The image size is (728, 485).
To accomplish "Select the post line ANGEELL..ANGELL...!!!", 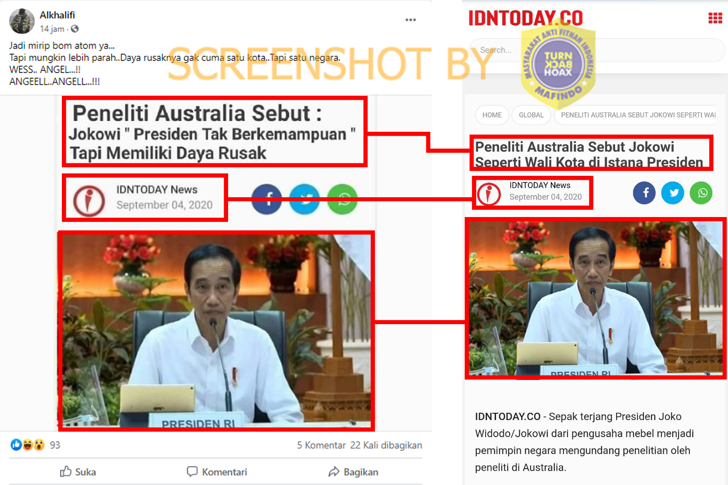I will point(55,82).
